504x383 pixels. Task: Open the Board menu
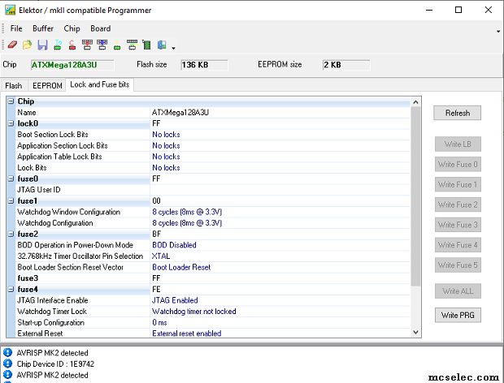tap(101, 28)
